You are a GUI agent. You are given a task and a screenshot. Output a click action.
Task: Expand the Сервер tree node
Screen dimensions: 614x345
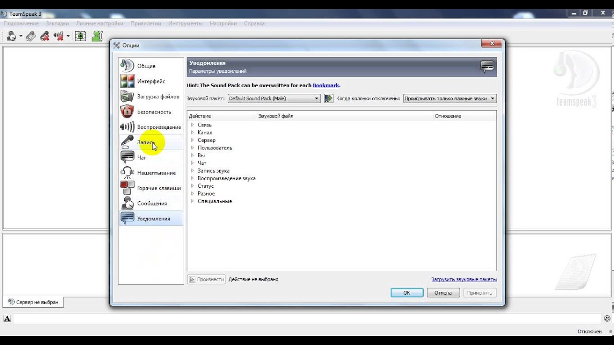[x=192, y=140]
